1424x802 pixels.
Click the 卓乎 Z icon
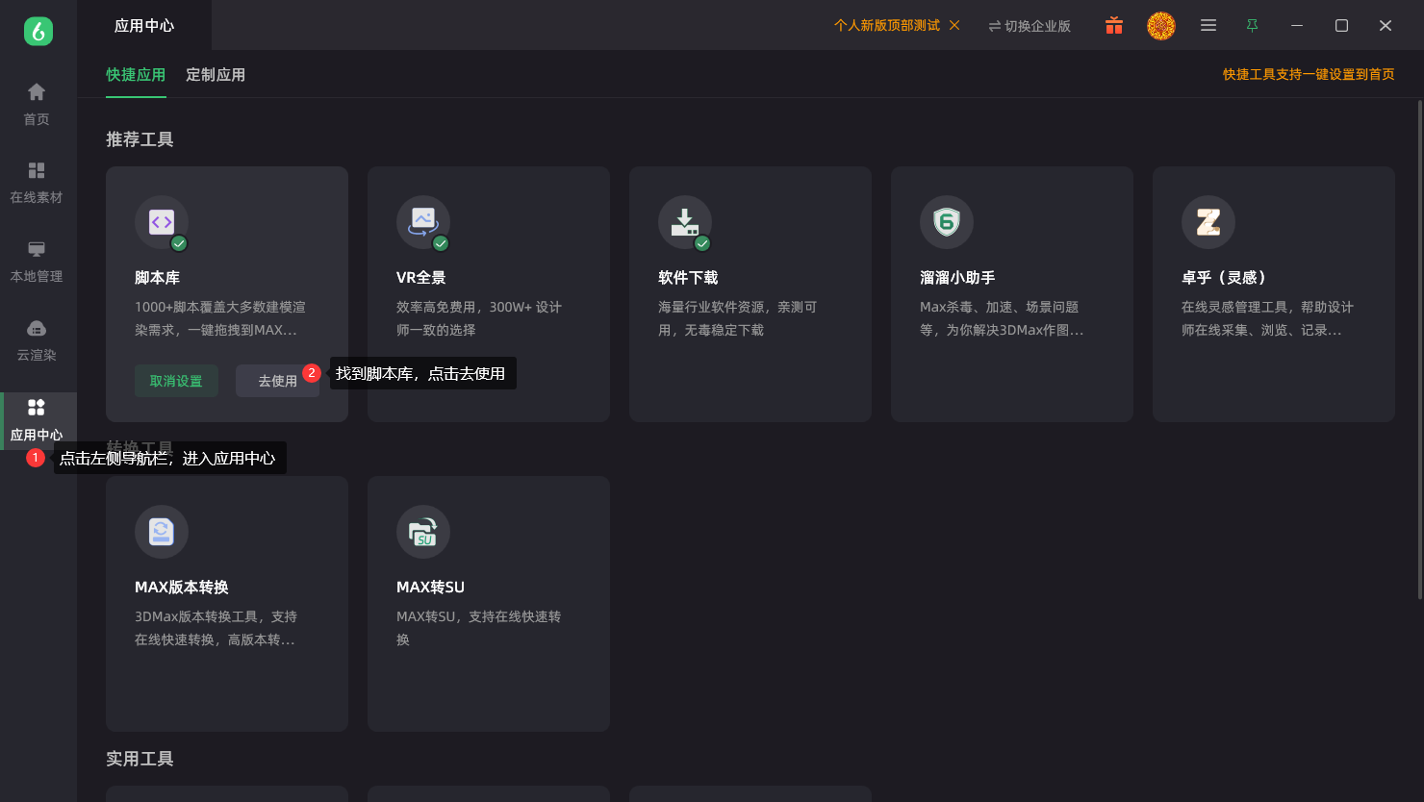pyautogui.click(x=1208, y=222)
